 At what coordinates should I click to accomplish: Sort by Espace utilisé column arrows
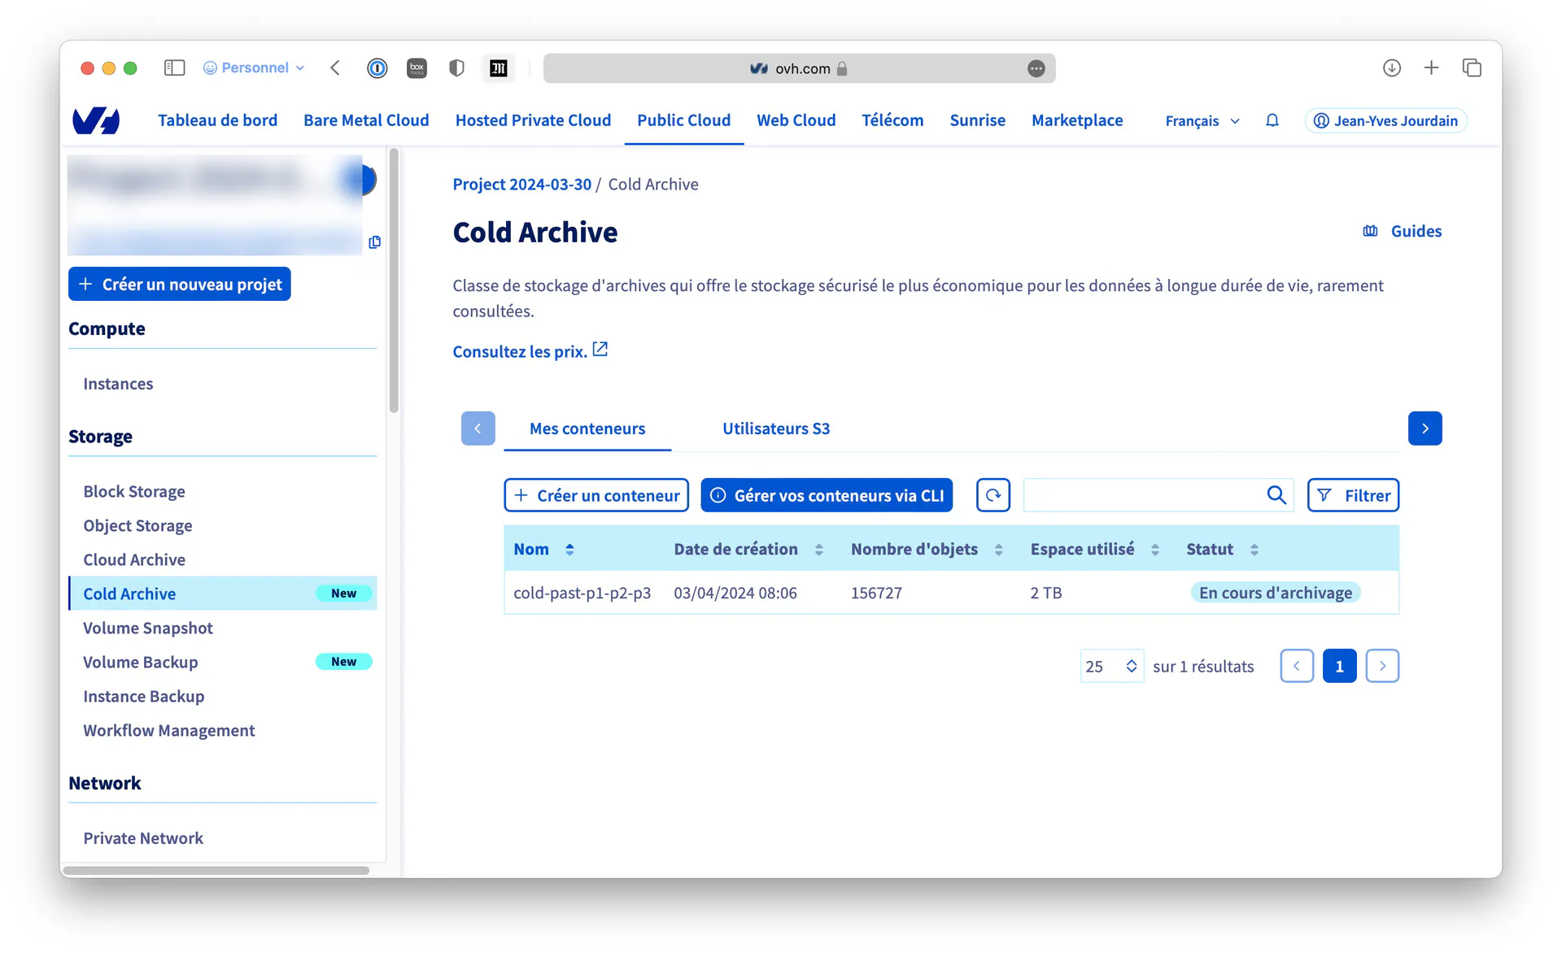coord(1154,550)
